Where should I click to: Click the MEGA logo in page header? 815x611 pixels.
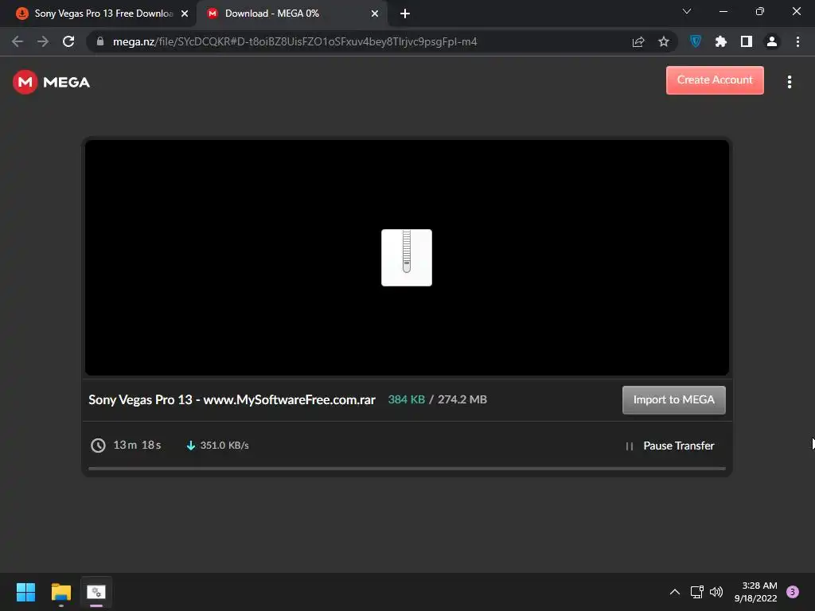coord(51,82)
